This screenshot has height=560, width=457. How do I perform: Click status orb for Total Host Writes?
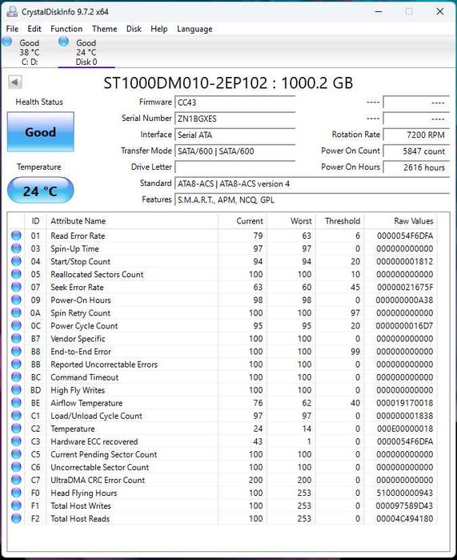tap(16, 506)
